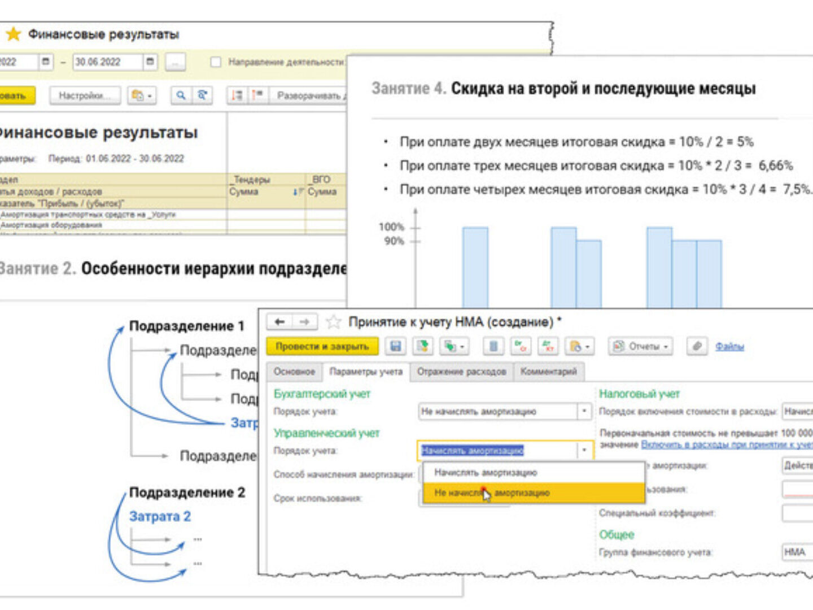
Task: Expand the Бухгалтерский учет Порядок учета dropdown
Action: (584, 411)
